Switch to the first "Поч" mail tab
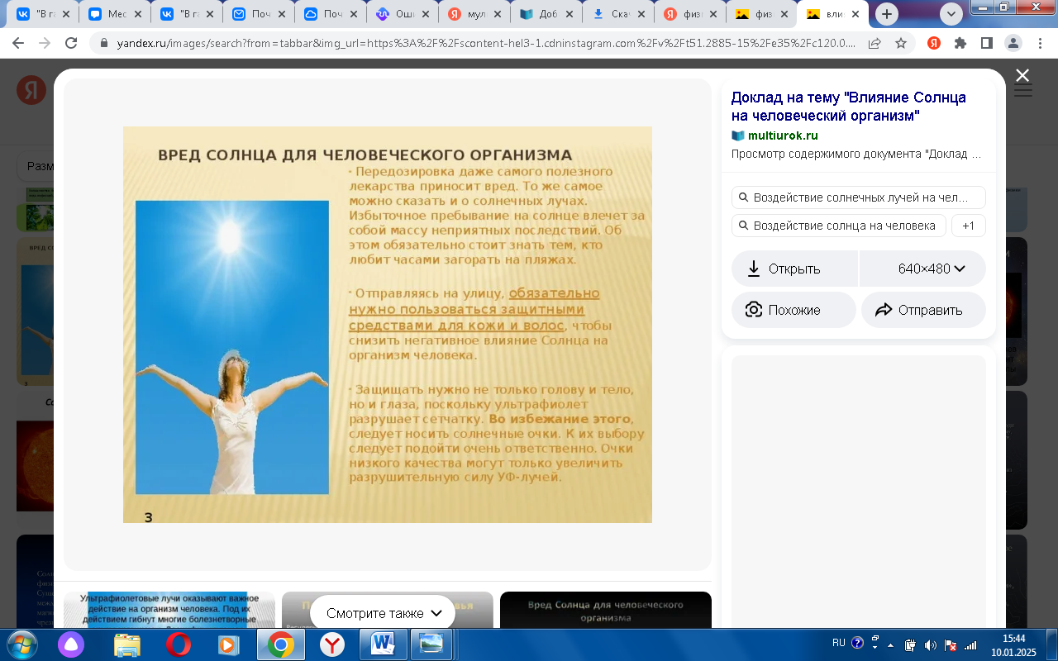1058x661 pixels. click(260, 14)
